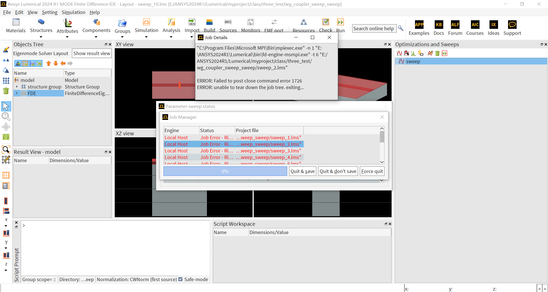Open the File menu
Image resolution: width=548 pixels, height=292 pixels.
(x=7, y=12)
